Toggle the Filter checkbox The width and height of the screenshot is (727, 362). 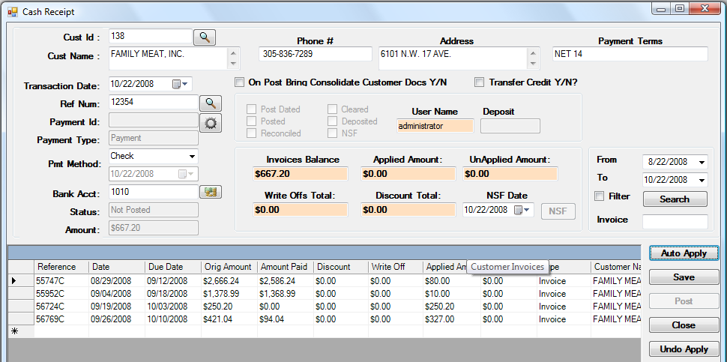pos(600,196)
